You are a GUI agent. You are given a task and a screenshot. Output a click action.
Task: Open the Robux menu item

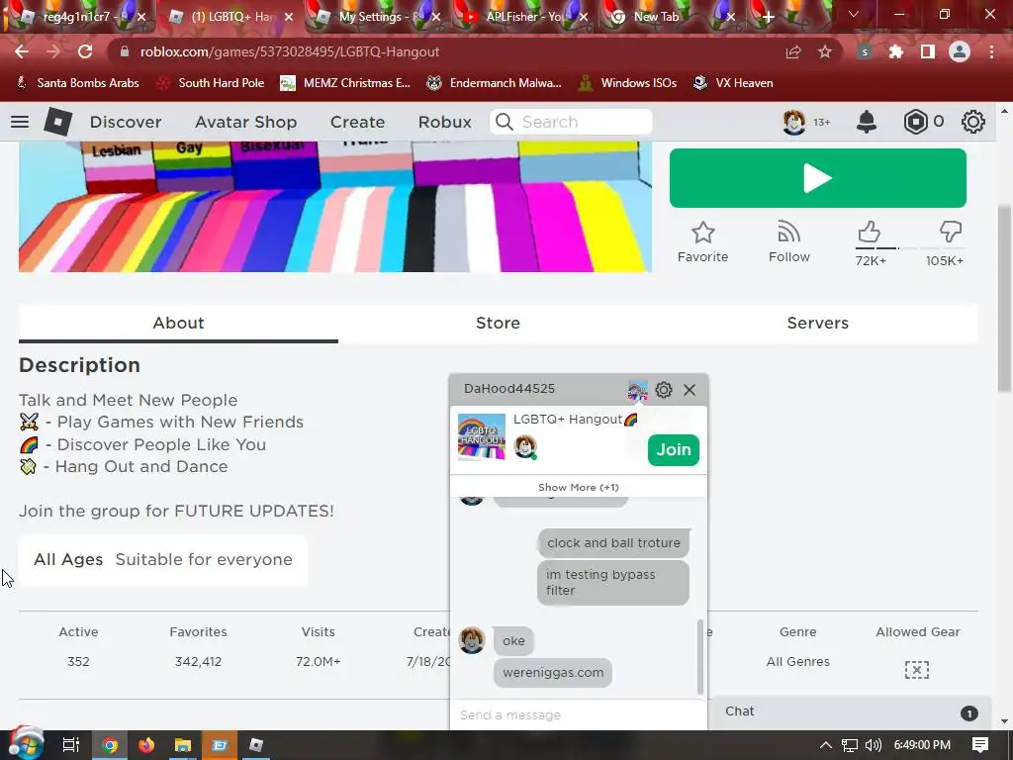(444, 122)
